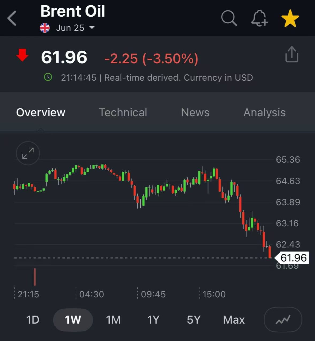
Task: Tap the 61.96 current price label on chart
Action: 293,258
